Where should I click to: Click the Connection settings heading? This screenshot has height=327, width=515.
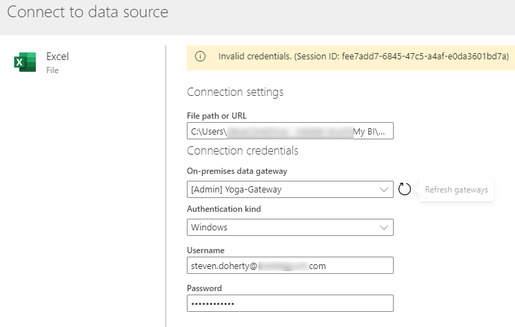click(x=235, y=92)
